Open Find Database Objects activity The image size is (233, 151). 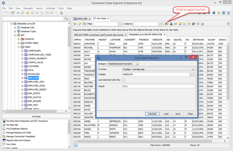(x=17, y=129)
